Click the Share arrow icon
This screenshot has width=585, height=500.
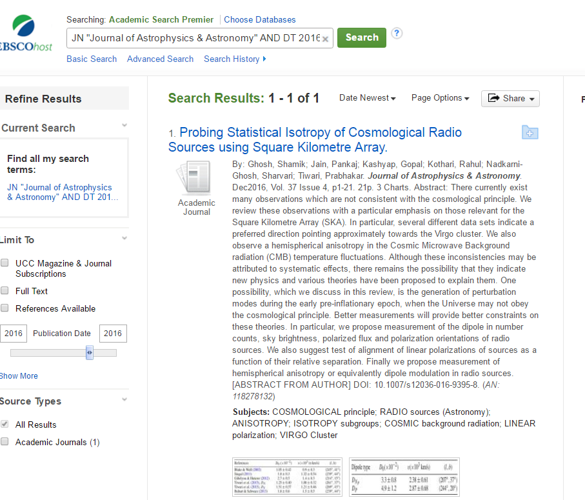tap(494, 98)
